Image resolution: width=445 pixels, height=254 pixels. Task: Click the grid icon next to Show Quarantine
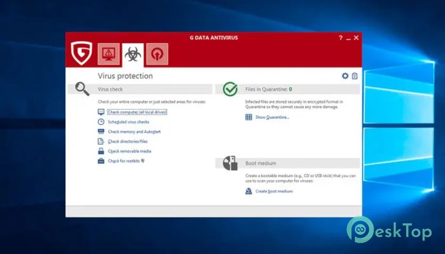(249, 117)
